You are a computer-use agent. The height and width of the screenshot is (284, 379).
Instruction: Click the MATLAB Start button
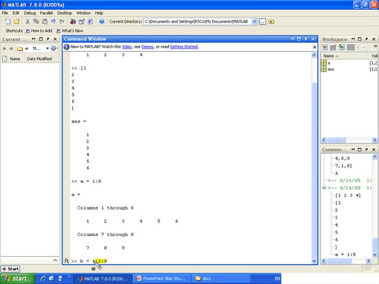pos(10,269)
